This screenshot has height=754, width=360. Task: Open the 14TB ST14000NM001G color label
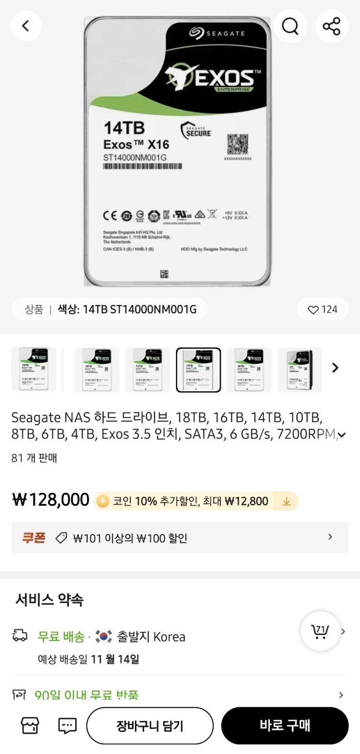[127, 309]
